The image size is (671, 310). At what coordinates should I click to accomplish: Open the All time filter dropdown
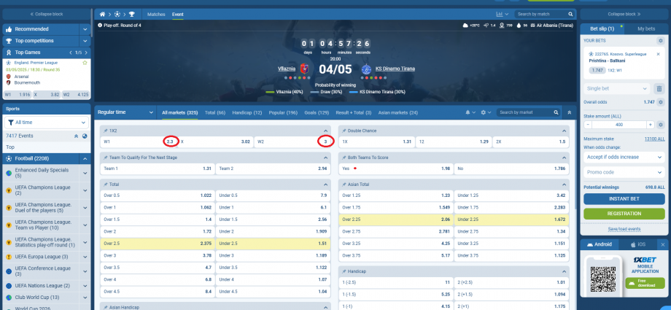[46, 123]
